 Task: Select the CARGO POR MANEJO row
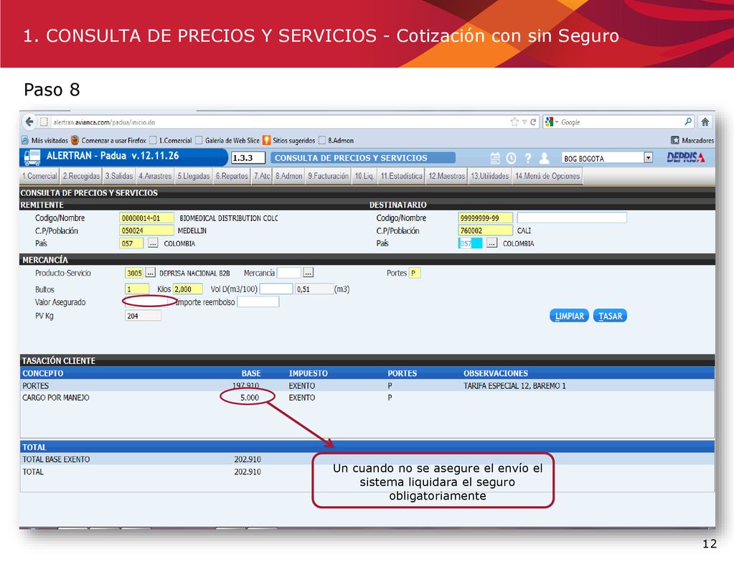coord(367,398)
